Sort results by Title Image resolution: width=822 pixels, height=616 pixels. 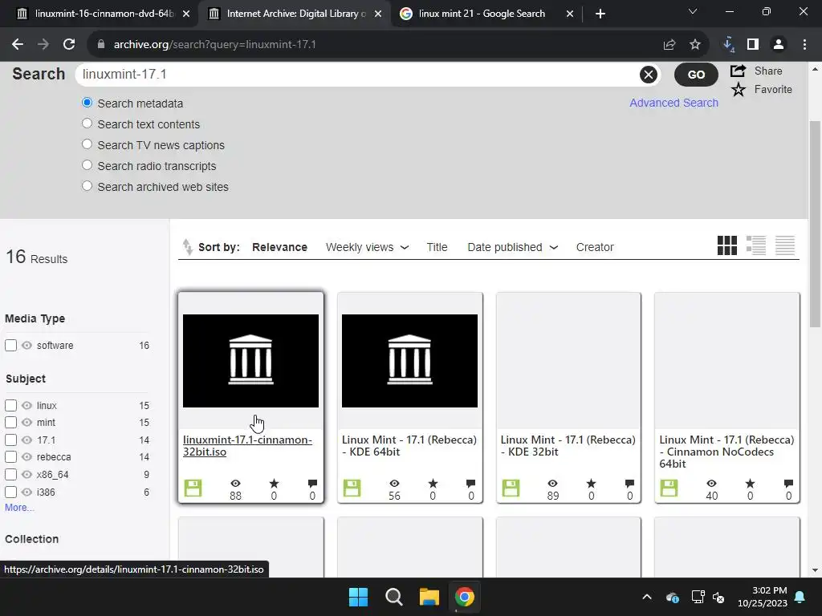pyautogui.click(x=437, y=247)
